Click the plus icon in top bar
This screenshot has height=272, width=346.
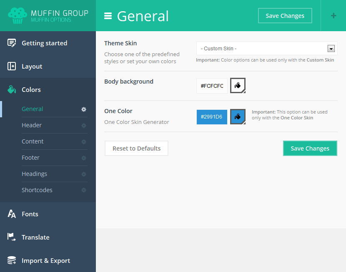tap(333, 16)
